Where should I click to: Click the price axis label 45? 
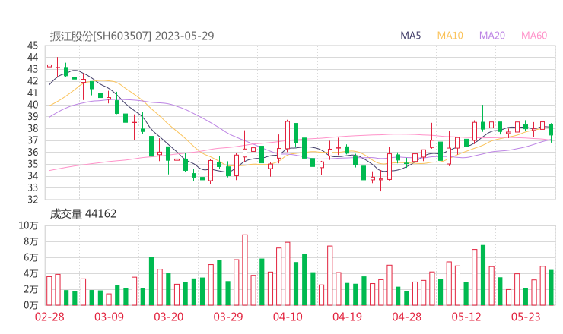pos(33,46)
